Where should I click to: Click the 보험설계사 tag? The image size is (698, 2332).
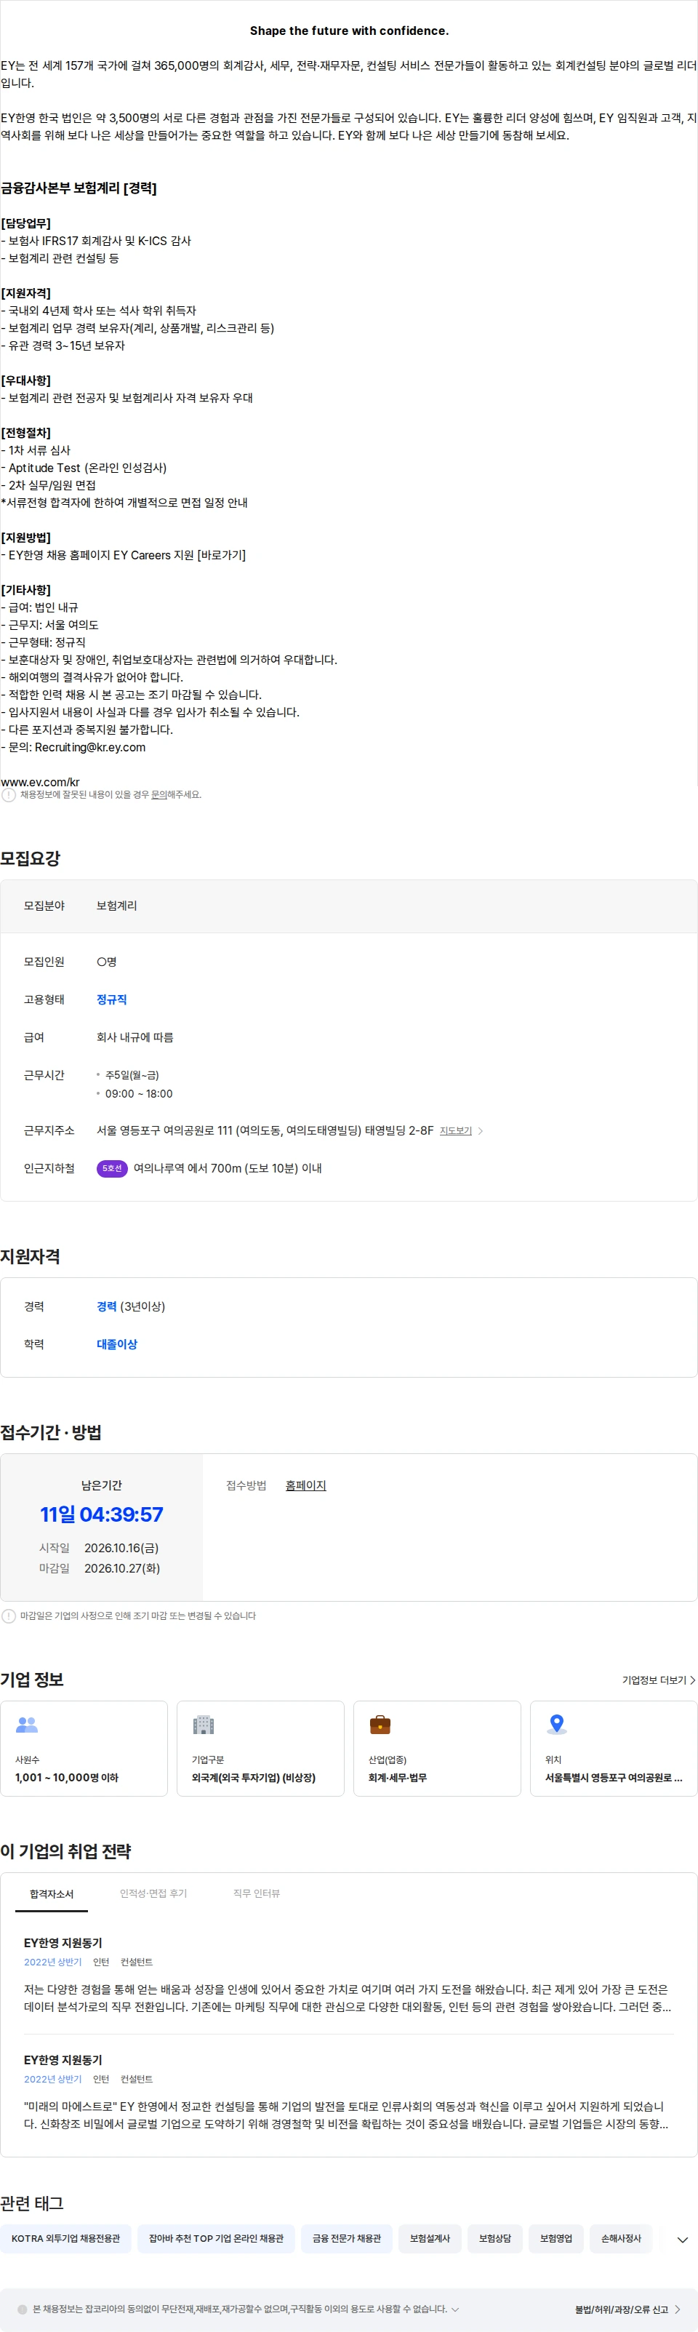coord(430,2239)
